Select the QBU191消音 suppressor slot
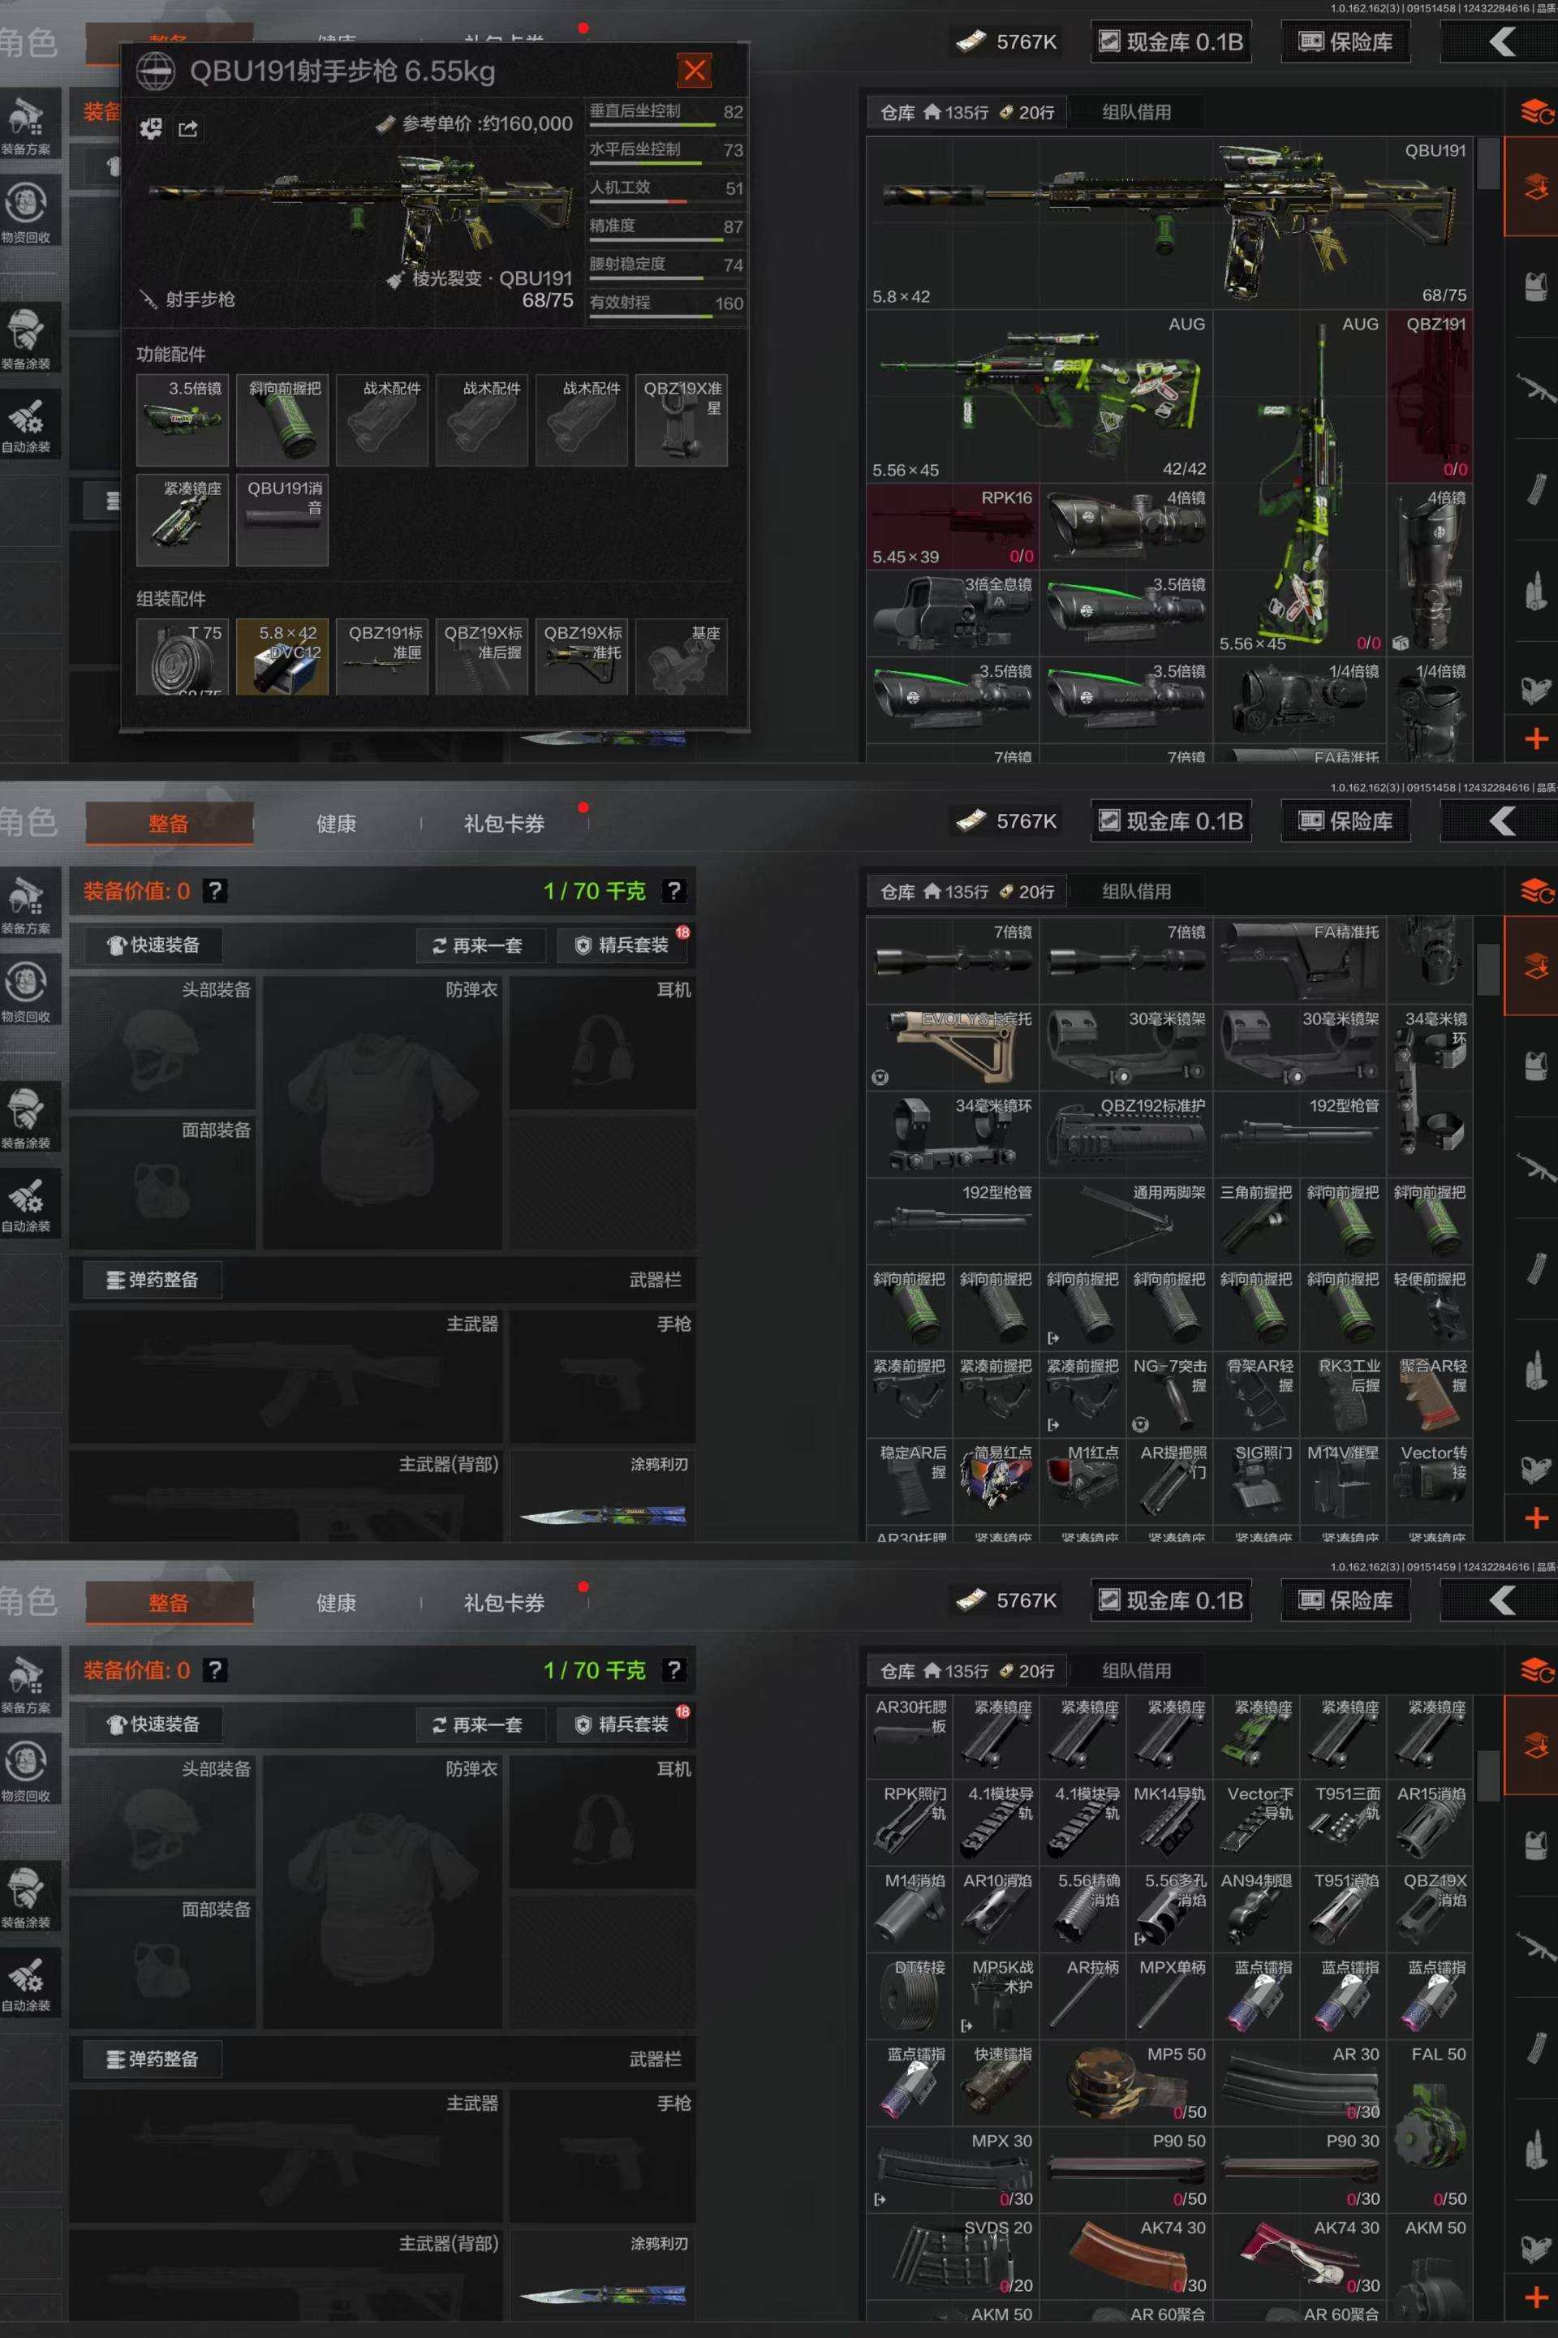This screenshot has width=1558, height=2338. 282,519
